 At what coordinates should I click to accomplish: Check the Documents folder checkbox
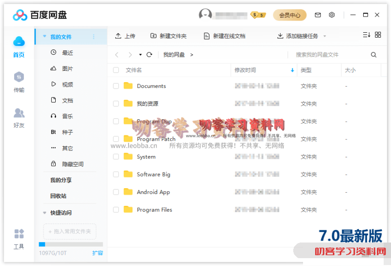pos(116,86)
